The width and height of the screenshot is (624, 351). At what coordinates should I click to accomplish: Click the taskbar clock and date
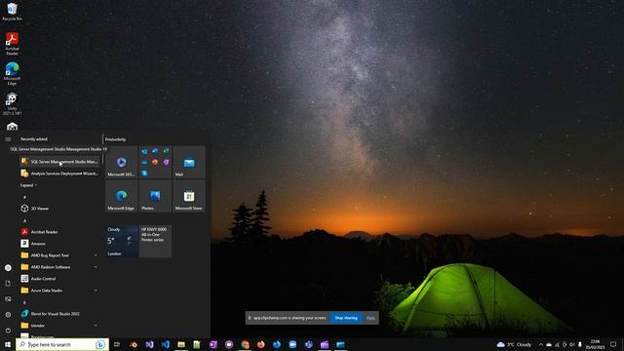pyautogui.click(x=596, y=344)
